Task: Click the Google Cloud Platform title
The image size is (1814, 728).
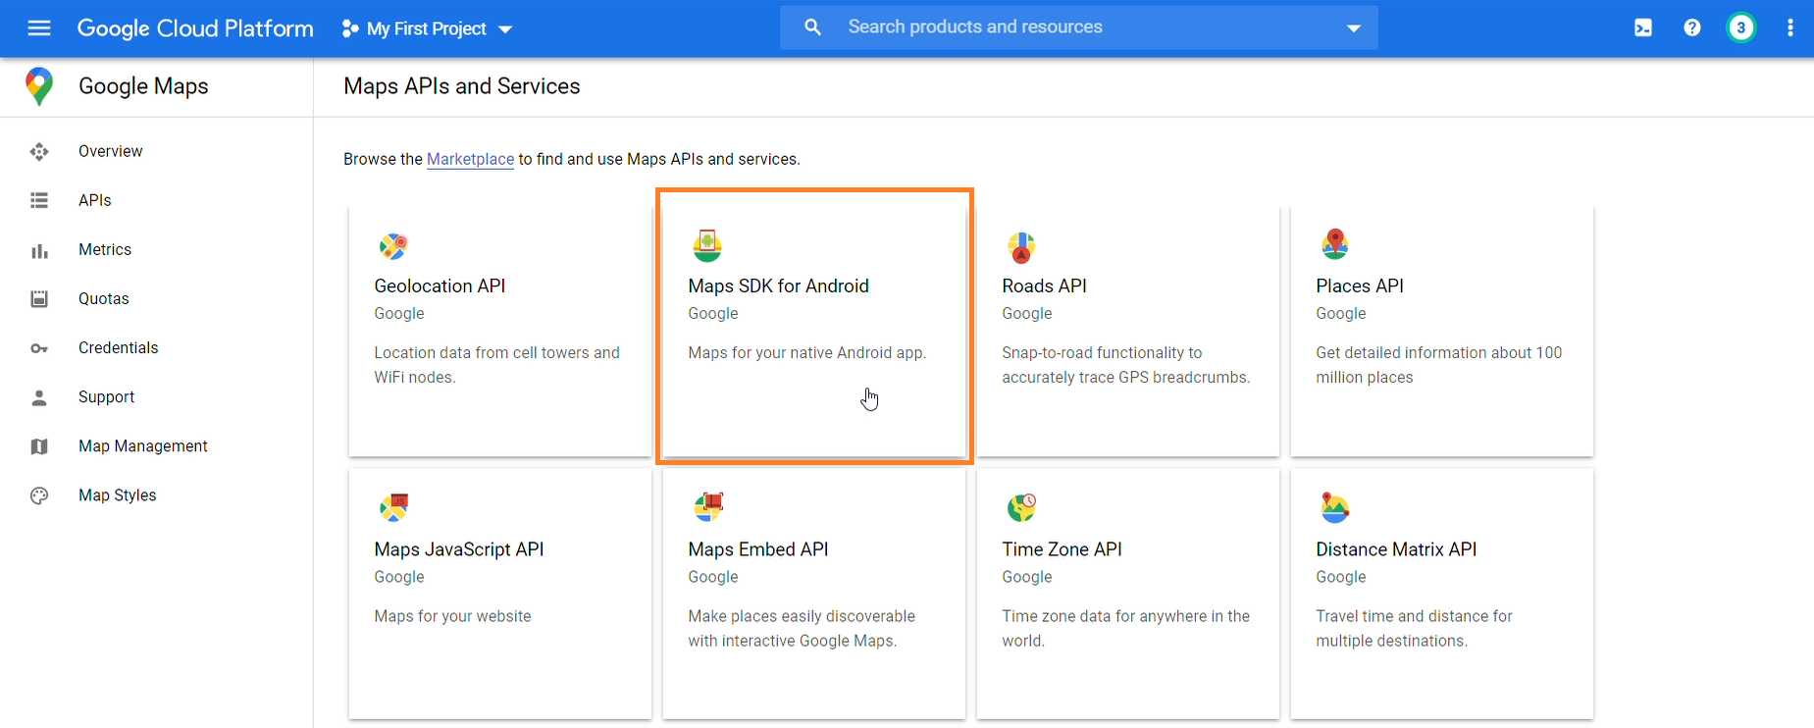Action: click(195, 28)
